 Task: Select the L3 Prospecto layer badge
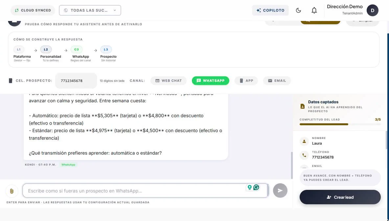[x=106, y=50]
